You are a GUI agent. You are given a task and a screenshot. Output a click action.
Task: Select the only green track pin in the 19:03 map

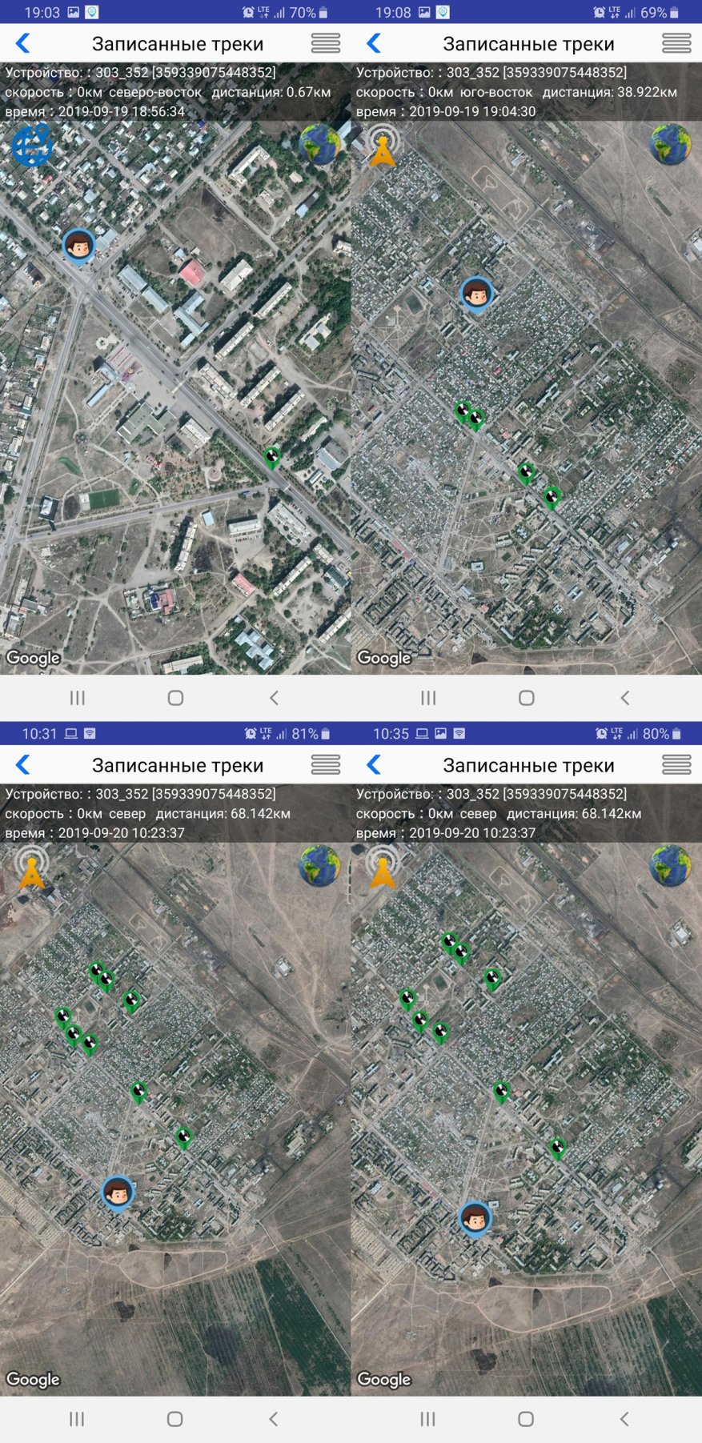272,458
